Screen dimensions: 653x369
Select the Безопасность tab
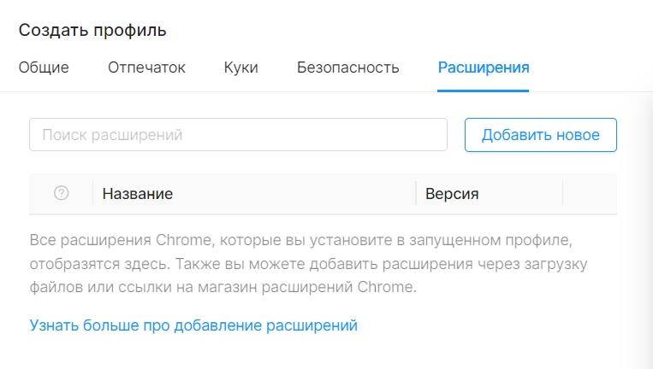pyautogui.click(x=348, y=67)
